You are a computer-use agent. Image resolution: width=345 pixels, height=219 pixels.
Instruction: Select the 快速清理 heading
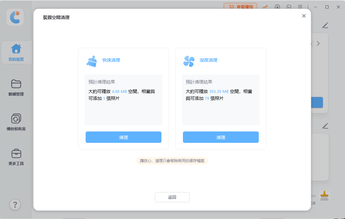pyautogui.click(x=111, y=60)
